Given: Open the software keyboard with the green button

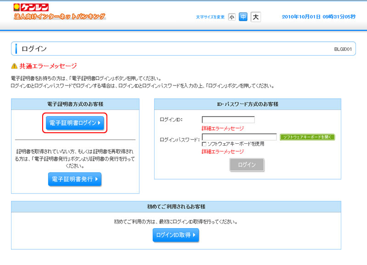Looking at the screenshot, I should pos(307,137).
